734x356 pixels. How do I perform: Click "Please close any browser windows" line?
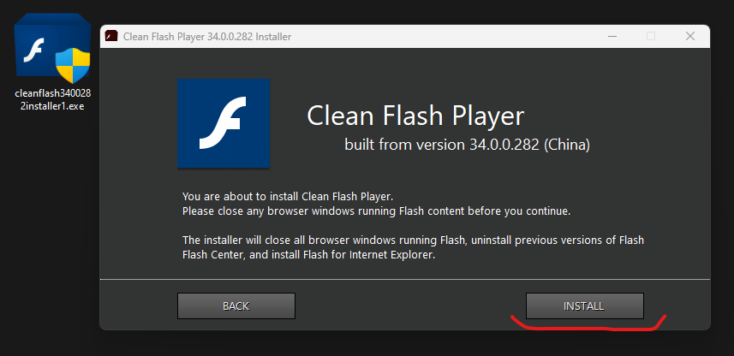pos(376,211)
